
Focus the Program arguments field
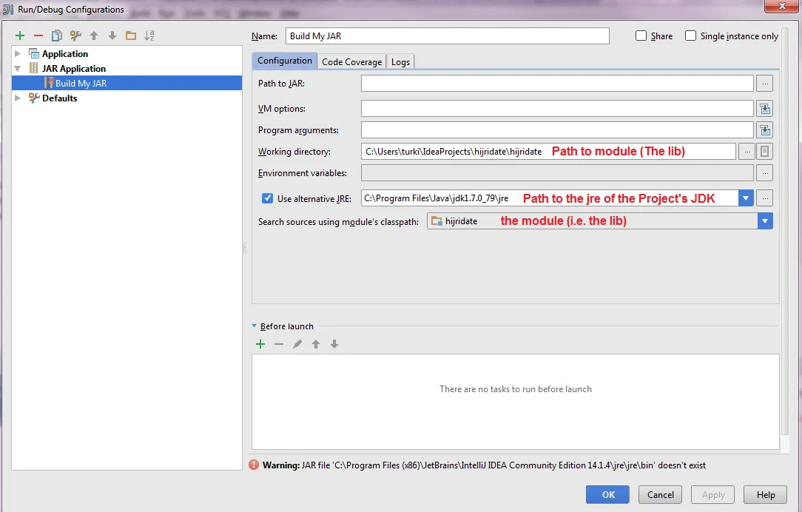click(x=558, y=130)
